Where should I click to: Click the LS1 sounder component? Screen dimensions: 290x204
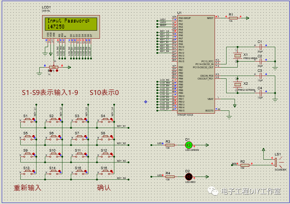tap(276, 162)
